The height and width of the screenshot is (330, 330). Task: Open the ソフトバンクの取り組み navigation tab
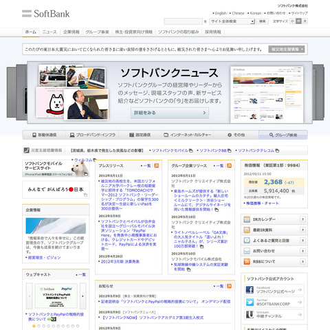178,32
